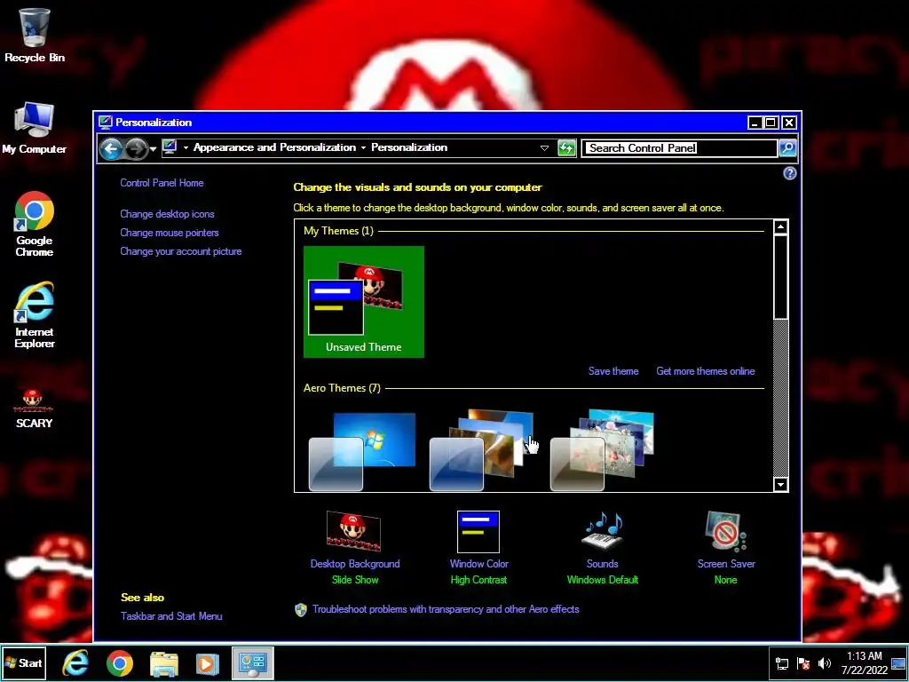Select the Characters Aero theme thumbnail
909x682 pixels.
[603, 449]
